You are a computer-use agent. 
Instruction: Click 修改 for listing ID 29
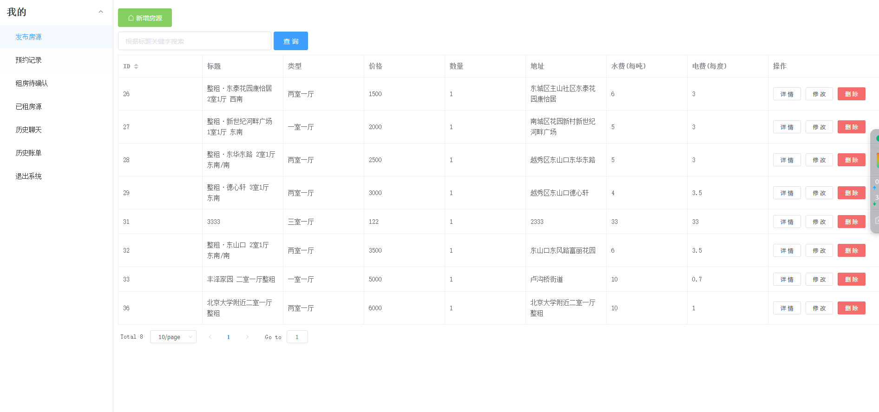pos(820,193)
